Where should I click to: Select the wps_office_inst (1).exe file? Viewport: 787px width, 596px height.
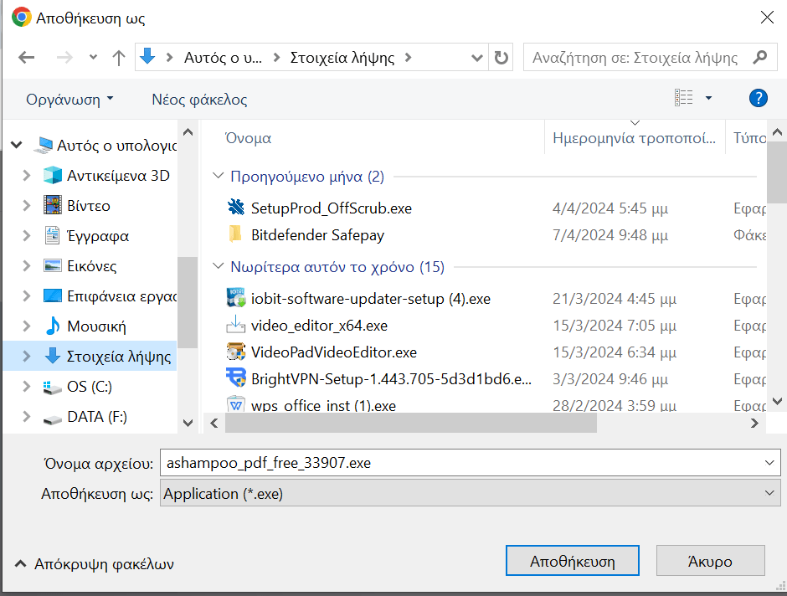[x=323, y=405]
